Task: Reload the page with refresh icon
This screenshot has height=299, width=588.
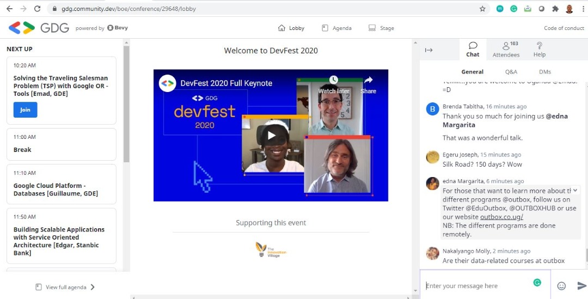Action: [37, 9]
